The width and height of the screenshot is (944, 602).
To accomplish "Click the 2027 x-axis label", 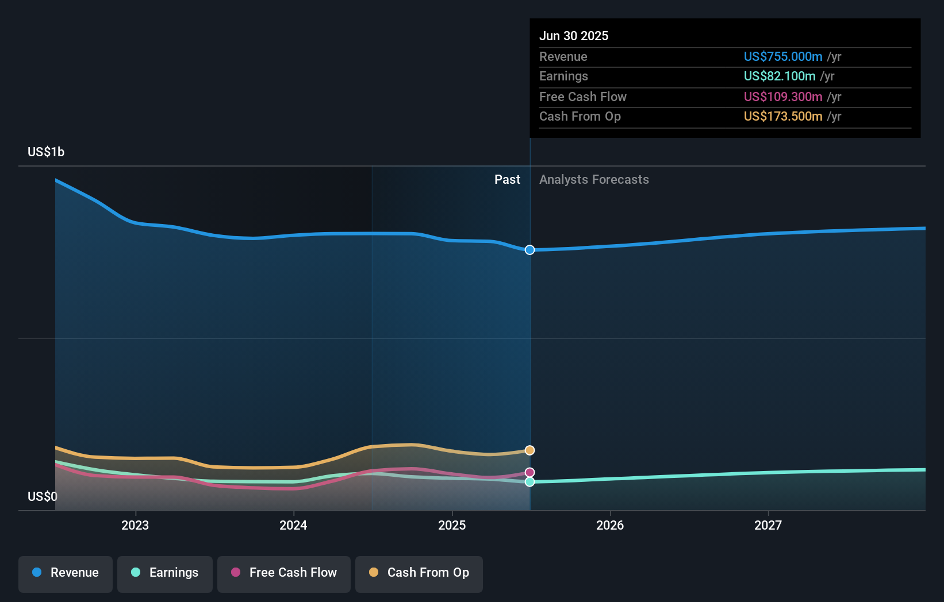I will click(x=768, y=525).
